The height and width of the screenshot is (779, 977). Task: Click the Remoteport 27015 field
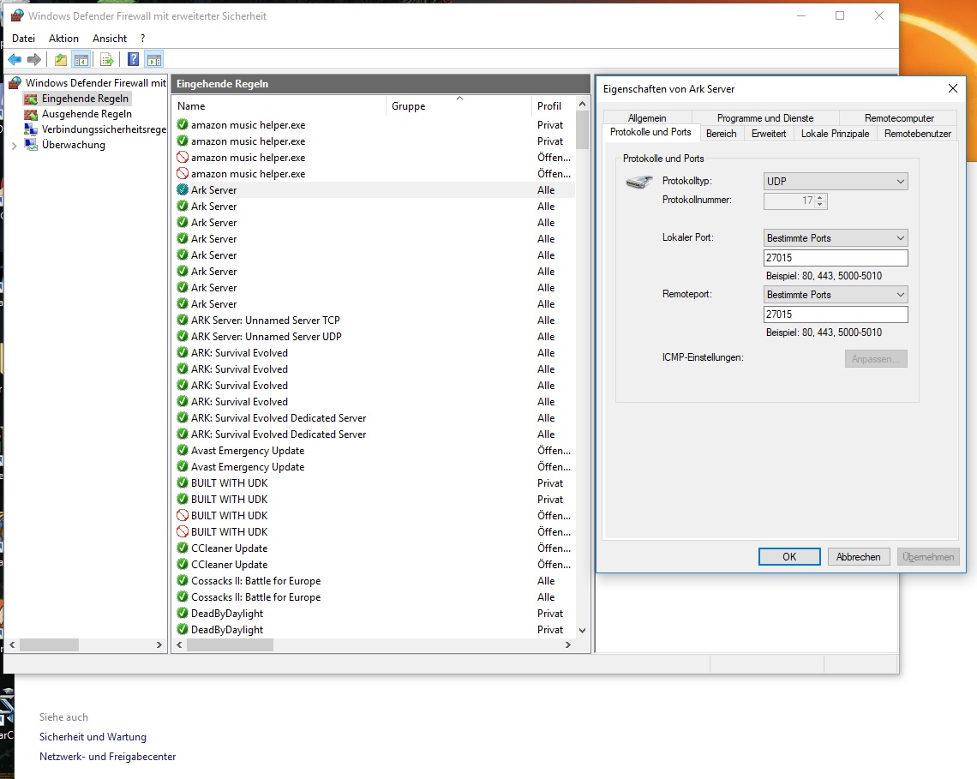[836, 315]
